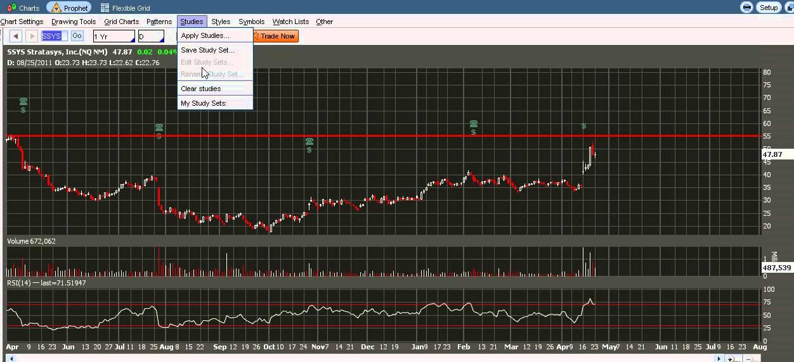This screenshot has height=362, width=794.
Task: Open the 1 Yr time range dropdown
Action: click(x=114, y=37)
